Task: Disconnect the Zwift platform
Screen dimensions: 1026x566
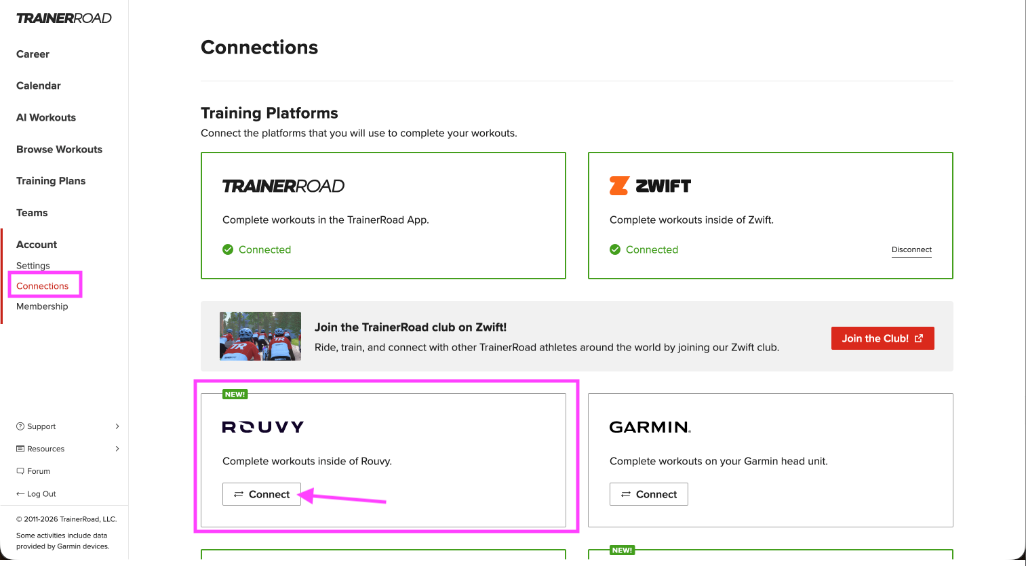Action: click(911, 249)
